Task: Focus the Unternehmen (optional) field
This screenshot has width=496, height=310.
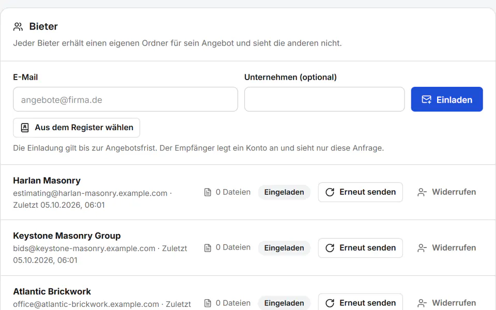Action: tap(324, 99)
